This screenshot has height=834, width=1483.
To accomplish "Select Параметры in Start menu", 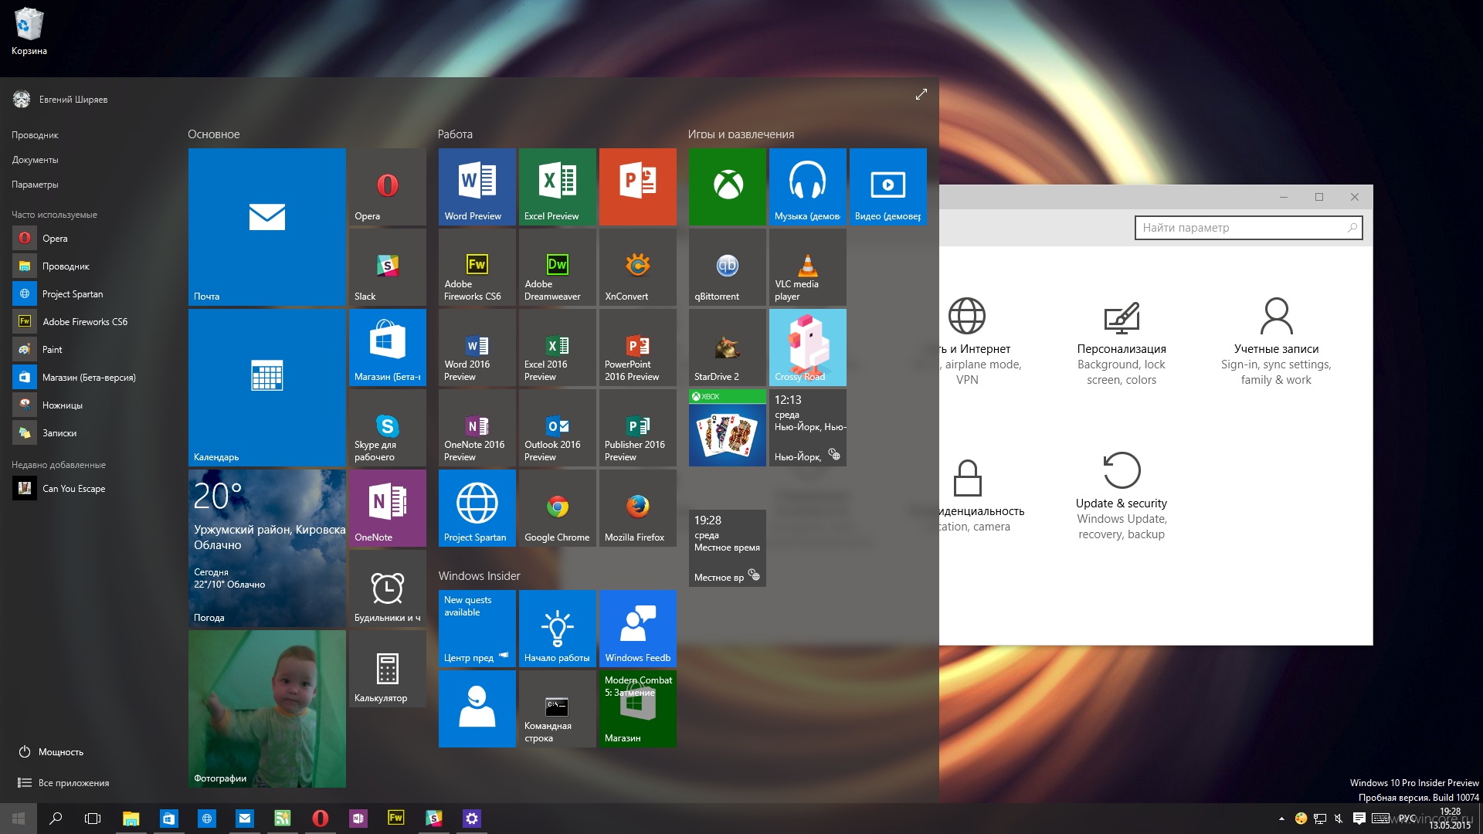I will 35,185.
